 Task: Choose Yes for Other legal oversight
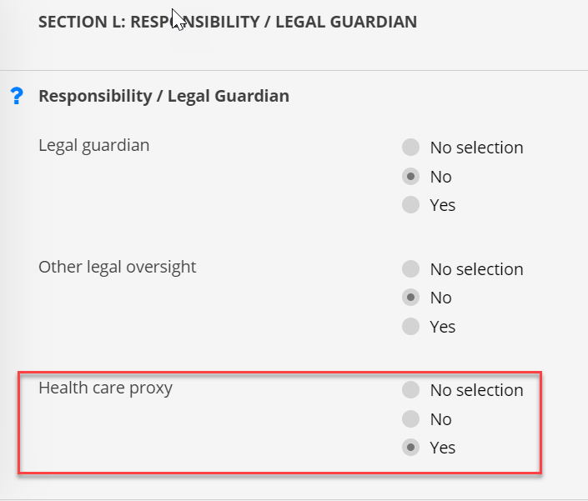(410, 327)
